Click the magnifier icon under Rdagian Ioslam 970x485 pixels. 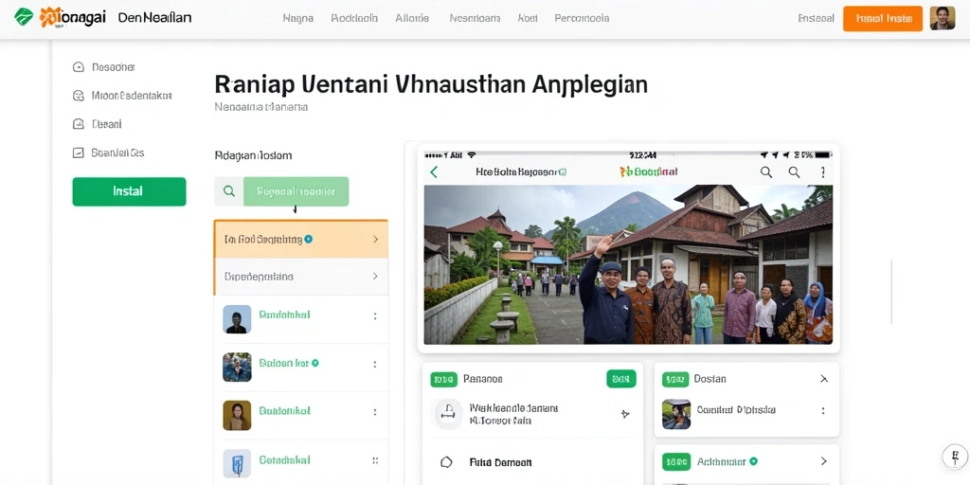coord(229,191)
